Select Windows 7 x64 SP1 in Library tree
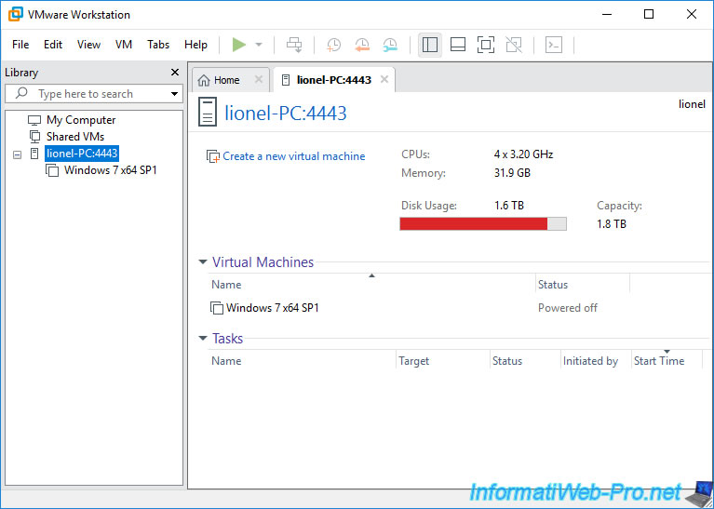This screenshot has height=509, width=714. pos(110,170)
